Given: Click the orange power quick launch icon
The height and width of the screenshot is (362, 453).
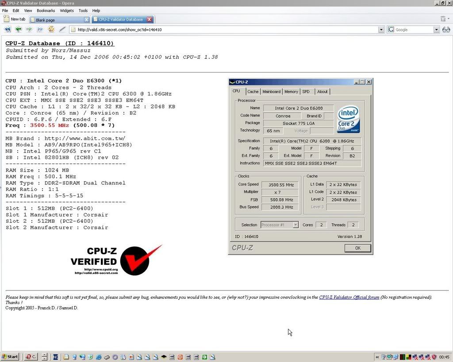Looking at the screenshot, I should (180, 357).
